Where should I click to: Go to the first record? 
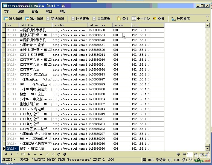click(5, 154)
